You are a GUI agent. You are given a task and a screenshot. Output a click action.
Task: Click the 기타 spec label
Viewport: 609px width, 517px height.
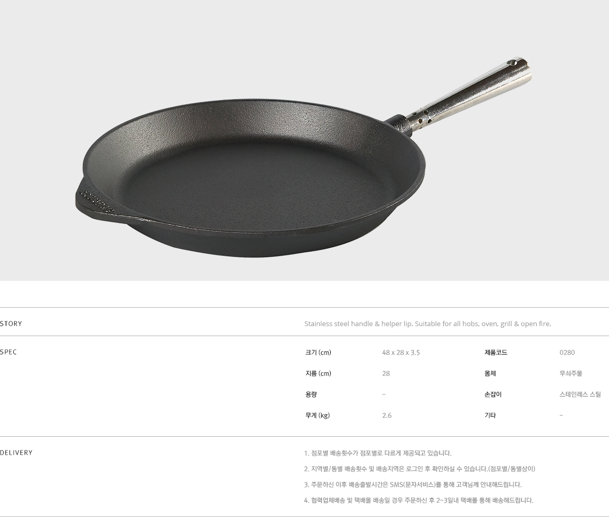coord(490,415)
